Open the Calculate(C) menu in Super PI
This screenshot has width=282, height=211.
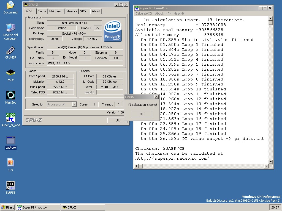[144, 13]
